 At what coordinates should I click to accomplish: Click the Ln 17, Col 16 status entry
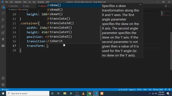pos(123,90)
